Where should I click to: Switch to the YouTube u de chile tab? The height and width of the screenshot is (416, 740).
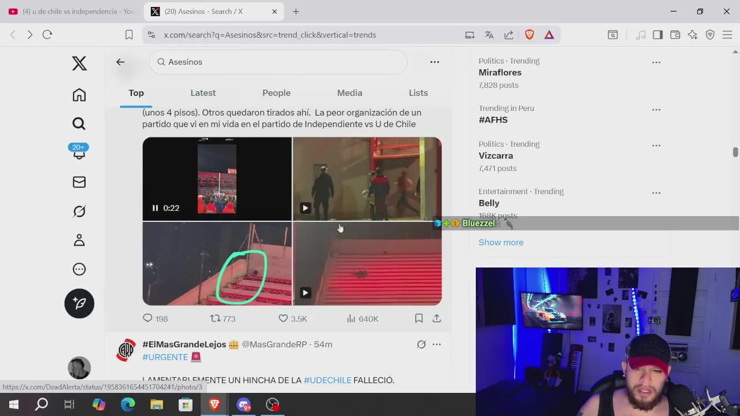point(71,12)
